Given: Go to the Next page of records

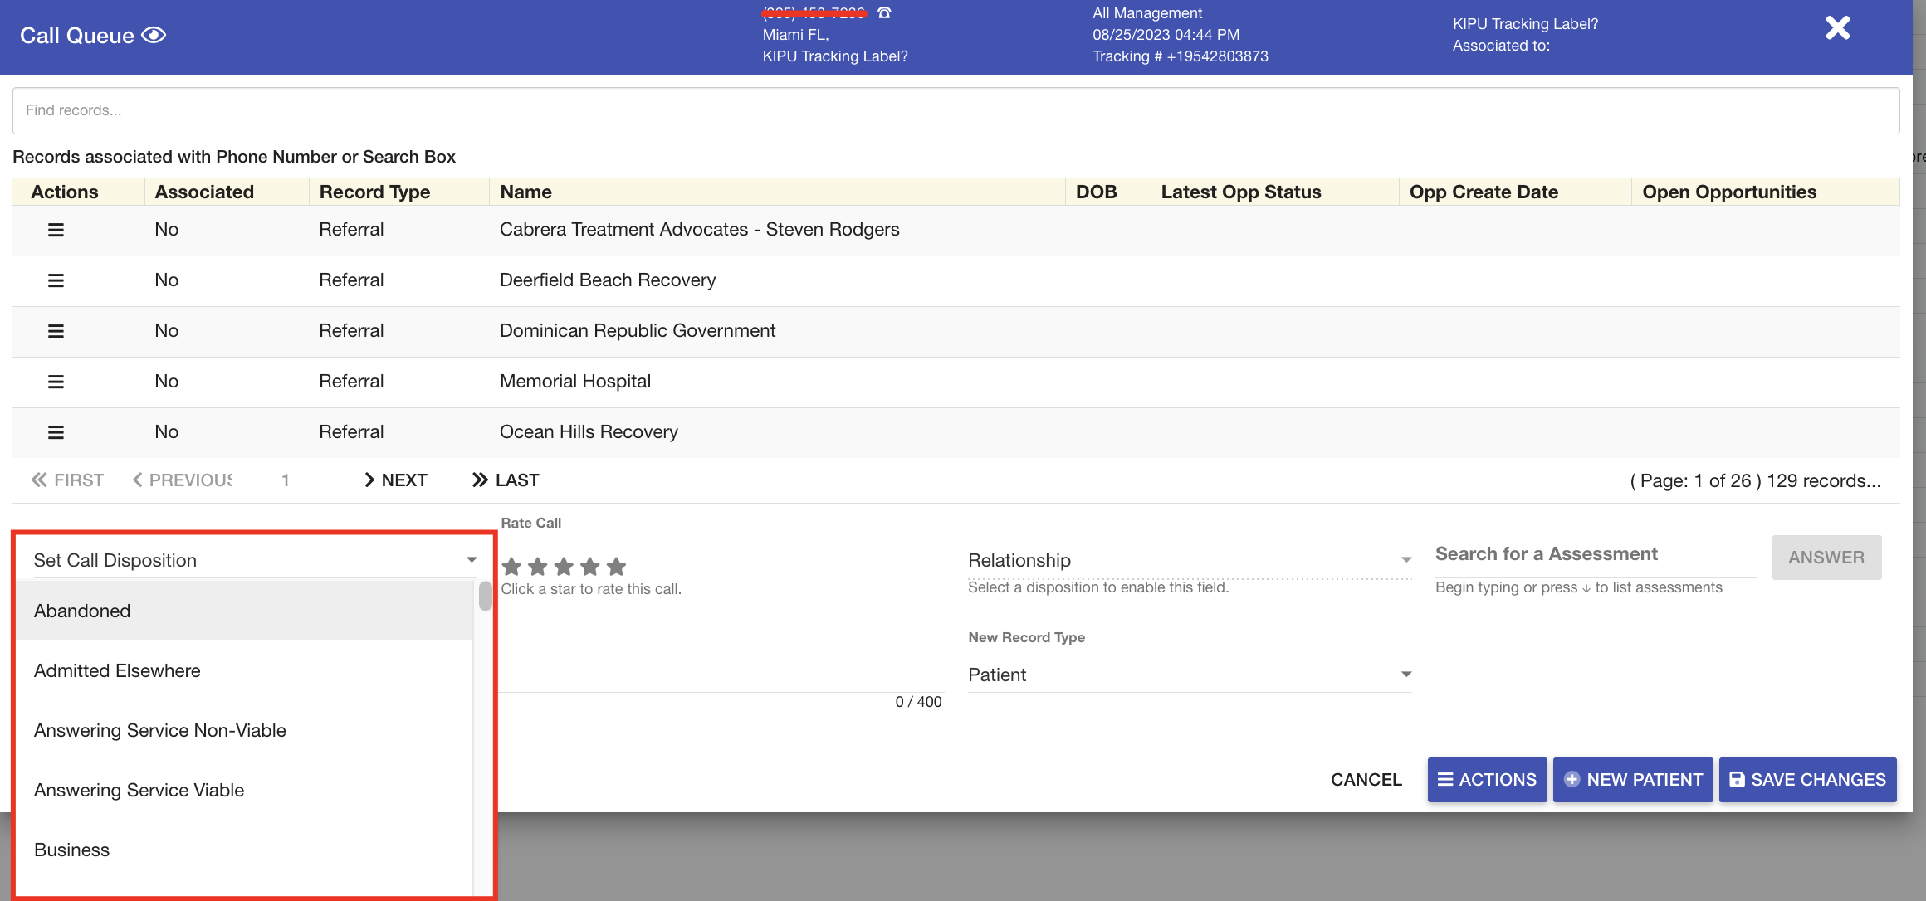Looking at the screenshot, I should coord(395,480).
